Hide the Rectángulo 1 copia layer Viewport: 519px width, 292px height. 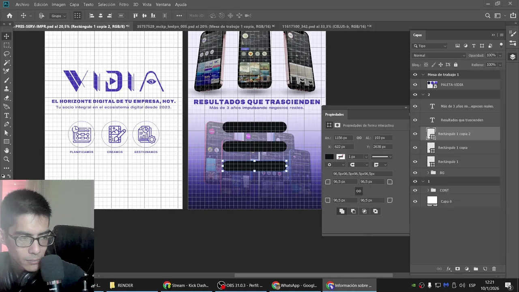coord(415,148)
